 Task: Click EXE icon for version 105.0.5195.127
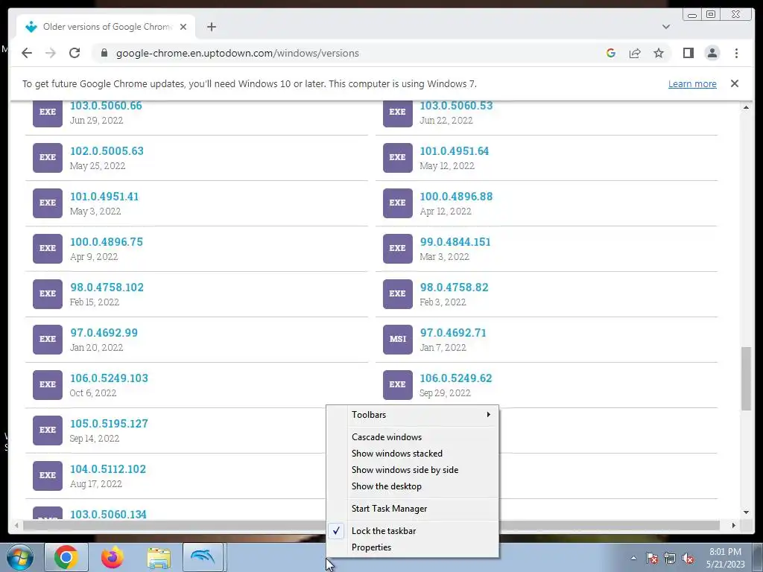pos(48,430)
